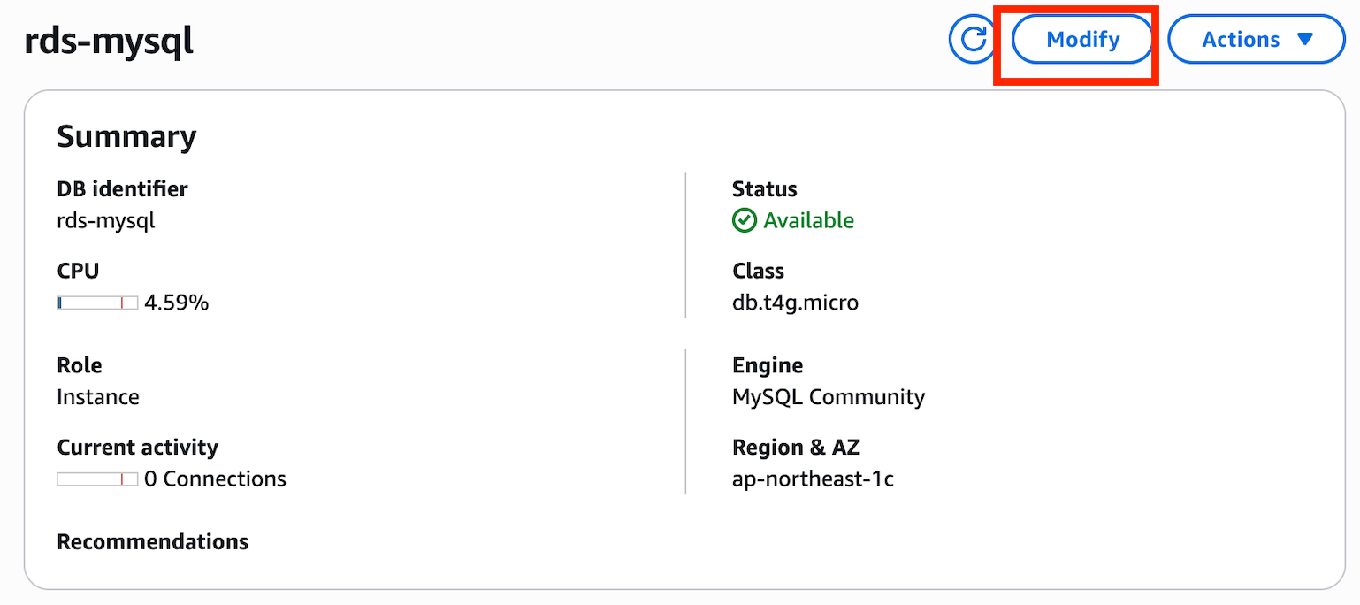1360x605 pixels.
Task: Click the Summary heading
Action: 126,137
